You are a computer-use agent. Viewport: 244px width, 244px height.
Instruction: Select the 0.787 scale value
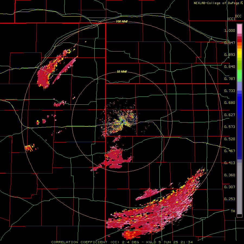pos(230,79)
